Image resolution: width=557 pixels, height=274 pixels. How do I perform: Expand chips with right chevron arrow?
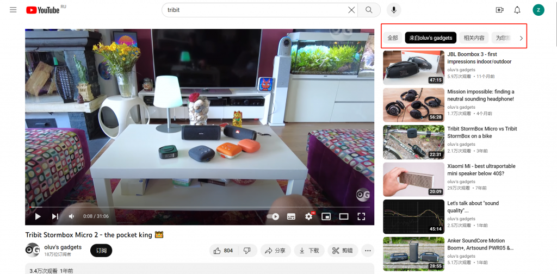click(521, 38)
